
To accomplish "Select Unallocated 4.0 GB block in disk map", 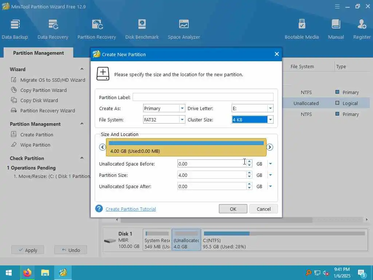I will coord(186,240).
